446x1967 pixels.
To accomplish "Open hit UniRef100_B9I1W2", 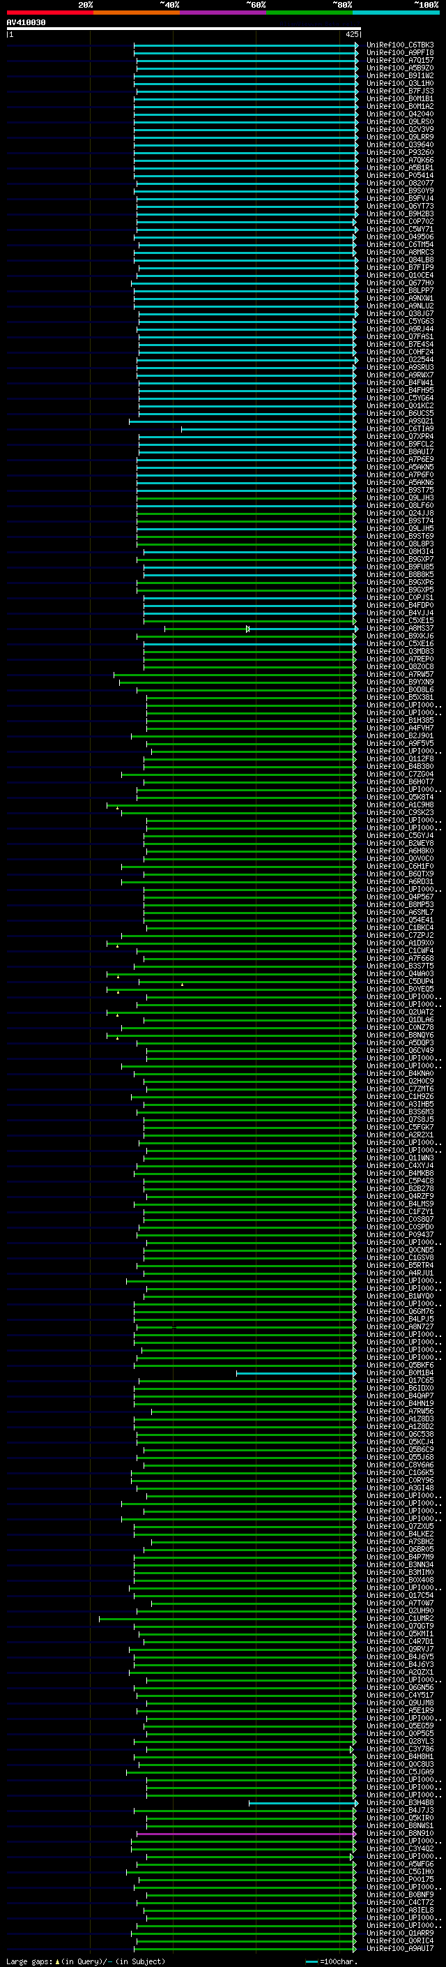I will point(399,75).
